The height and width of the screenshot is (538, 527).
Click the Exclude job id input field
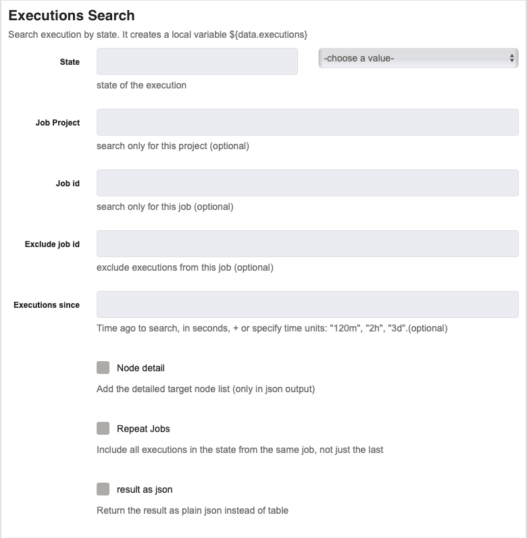[307, 244]
